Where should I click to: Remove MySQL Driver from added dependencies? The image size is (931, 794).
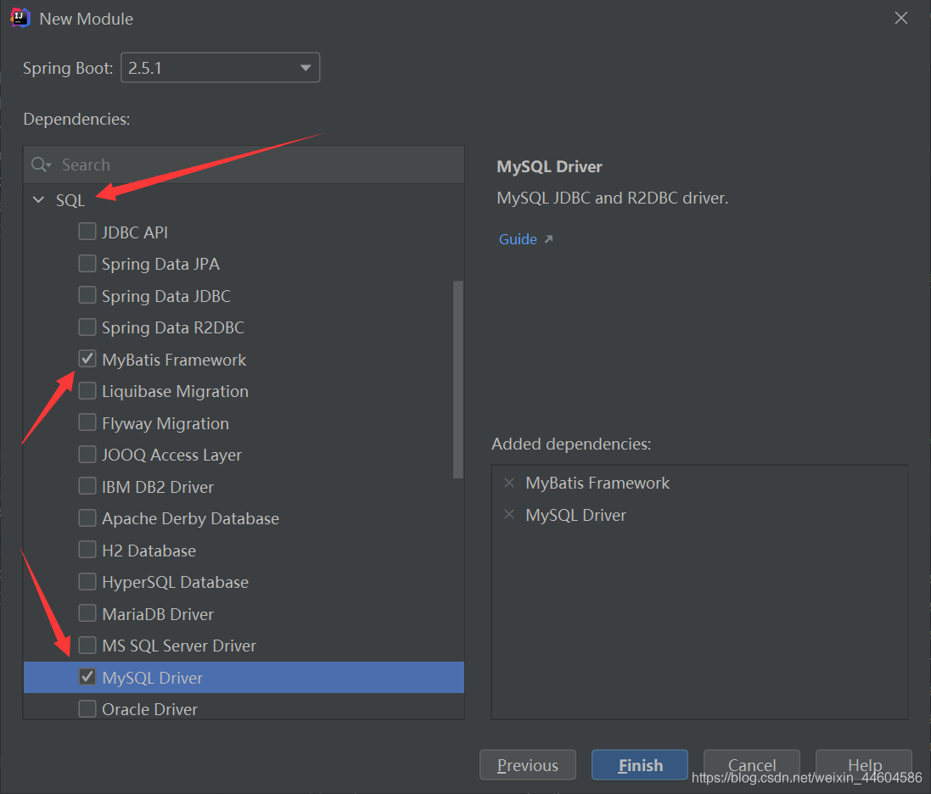[x=509, y=515]
